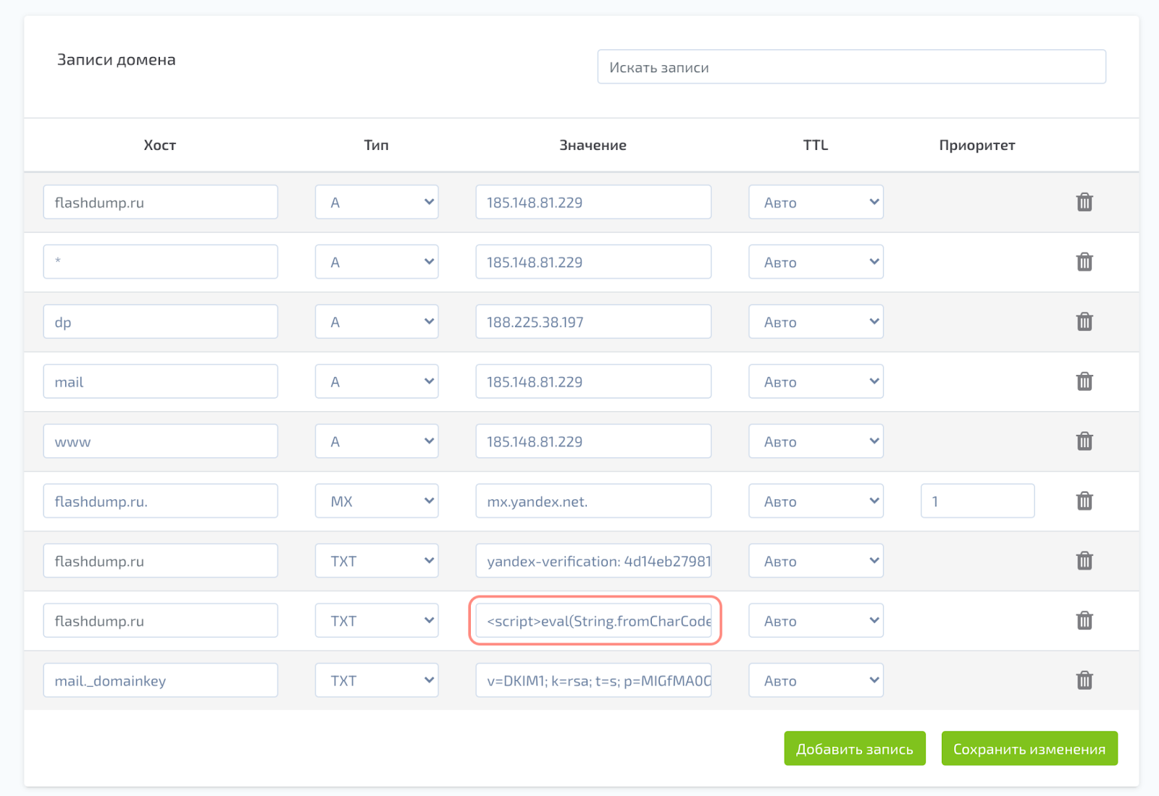Screen dimensions: 1159x796
Task: Click the 'Хост' column header
Action: 160,145
